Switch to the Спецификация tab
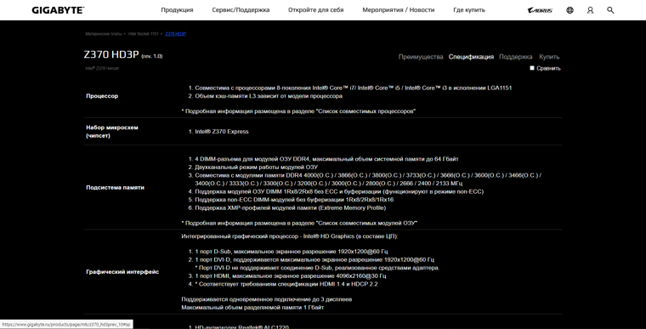The height and width of the screenshot is (329, 646). click(x=471, y=57)
